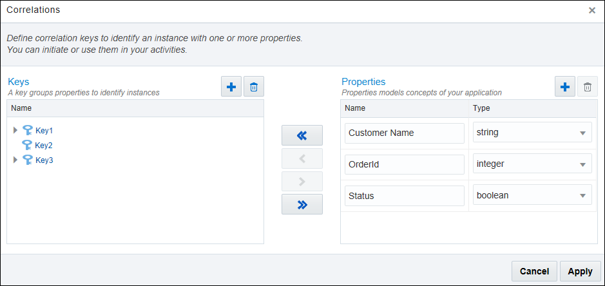Close the Correlations dialog
This screenshot has height=286, width=605.
point(592,10)
